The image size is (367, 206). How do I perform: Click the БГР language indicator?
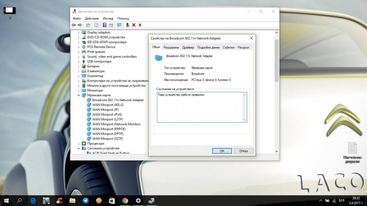342,201
